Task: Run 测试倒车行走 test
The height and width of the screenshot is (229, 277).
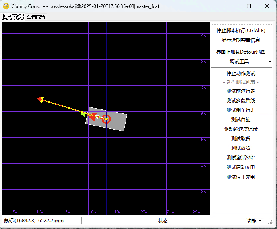Action: coord(241,110)
